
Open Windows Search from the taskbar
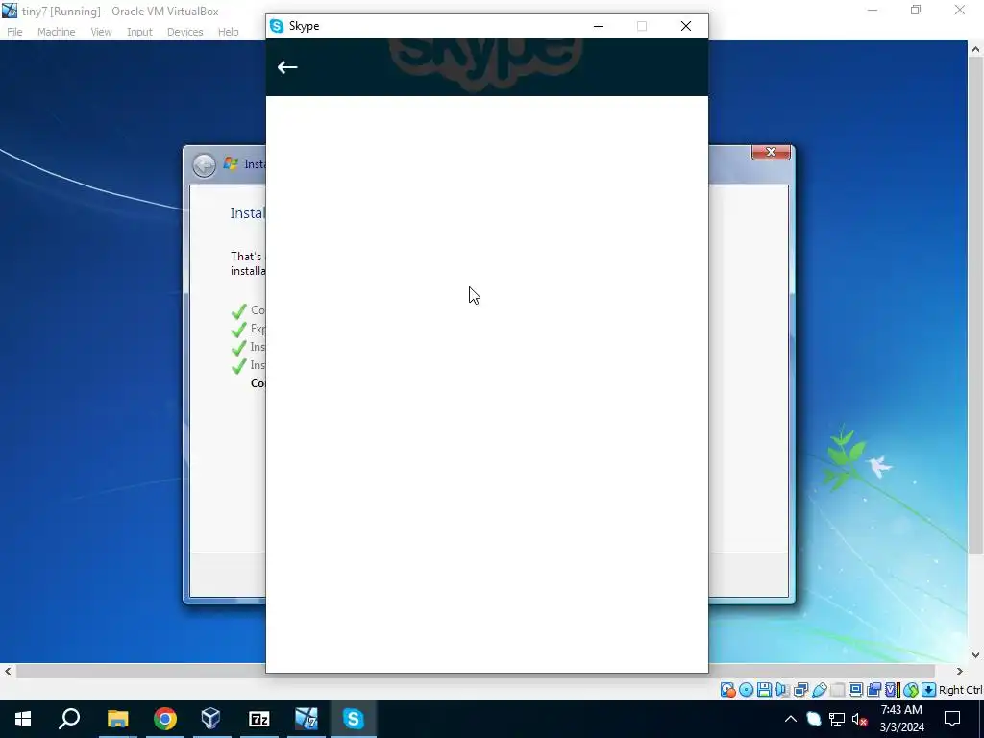tap(69, 719)
